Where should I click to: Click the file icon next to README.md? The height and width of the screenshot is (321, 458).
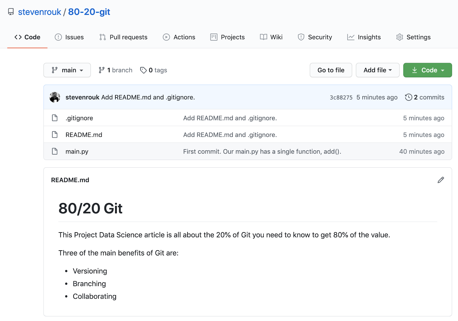coord(55,135)
